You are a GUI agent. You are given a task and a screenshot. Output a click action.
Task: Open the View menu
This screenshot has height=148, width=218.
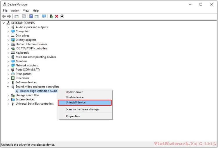click(26, 10)
